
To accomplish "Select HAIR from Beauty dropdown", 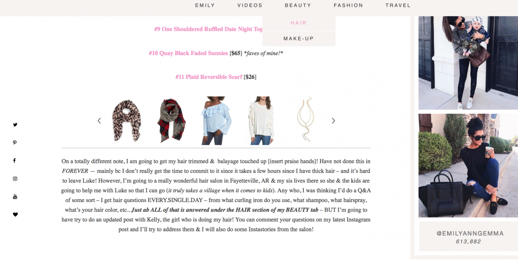I will [299, 23].
